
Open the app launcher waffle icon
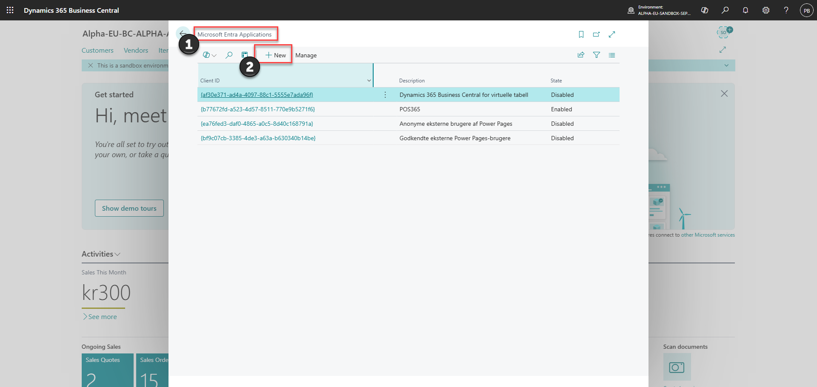click(x=10, y=10)
